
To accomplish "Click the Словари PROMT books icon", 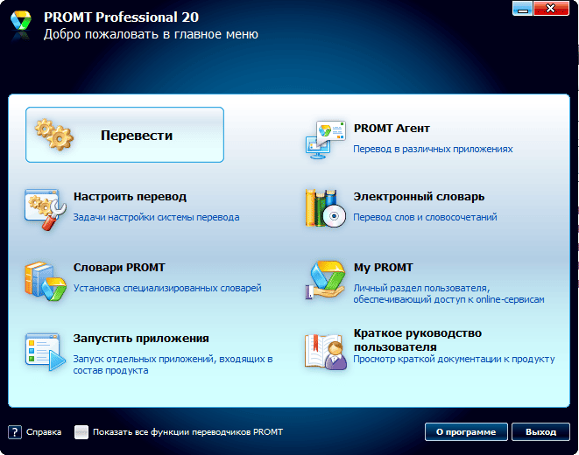I will point(46,281).
